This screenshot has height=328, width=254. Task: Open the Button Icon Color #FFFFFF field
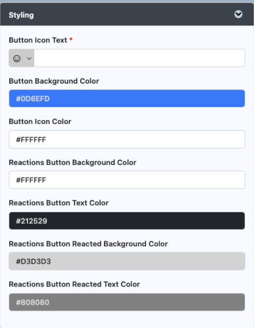tap(127, 139)
